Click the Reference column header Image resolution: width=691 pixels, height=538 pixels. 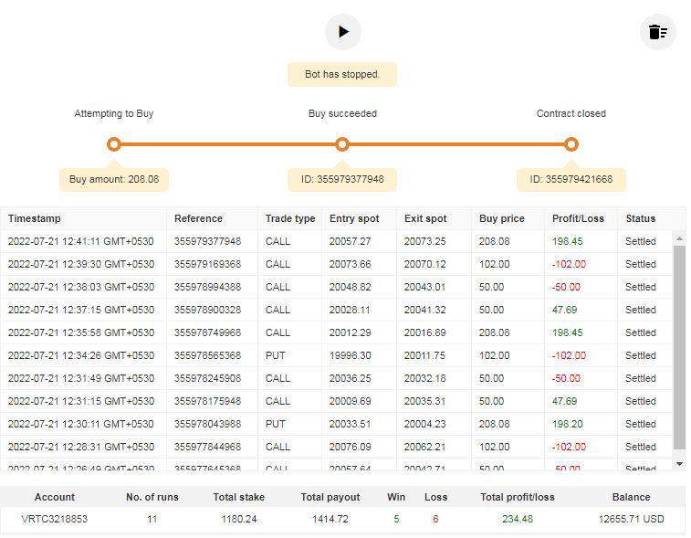[198, 218]
